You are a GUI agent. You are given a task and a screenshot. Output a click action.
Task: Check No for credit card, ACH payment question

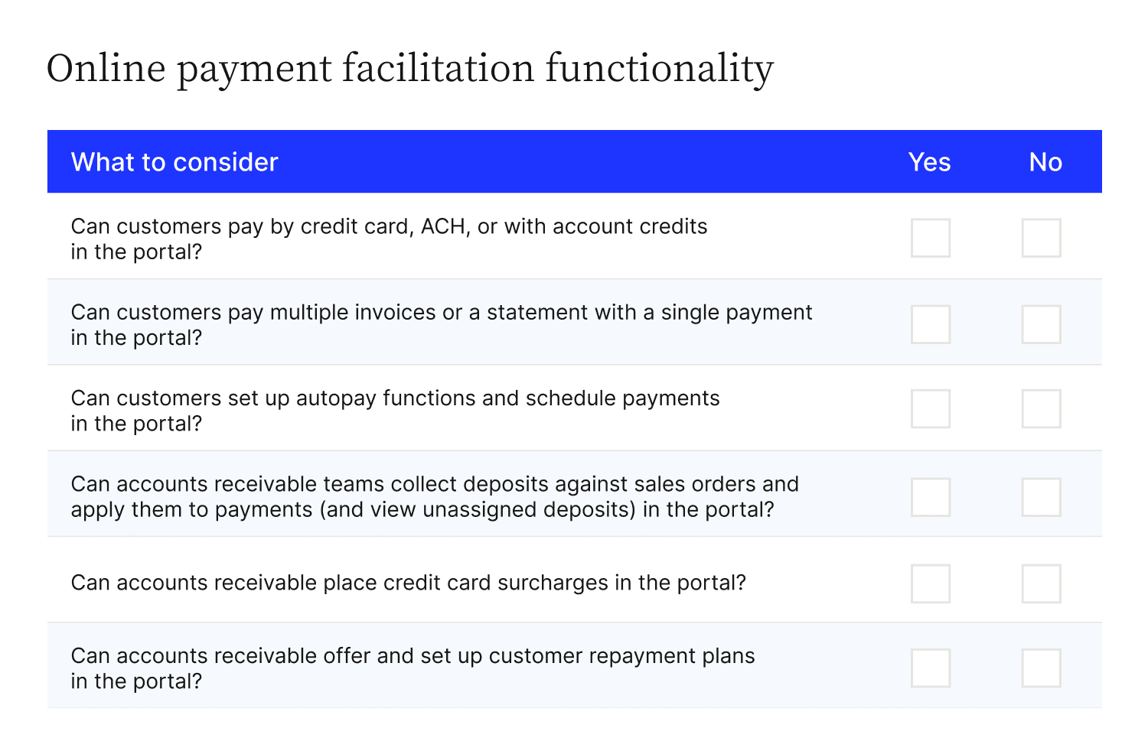(x=1041, y=238)
